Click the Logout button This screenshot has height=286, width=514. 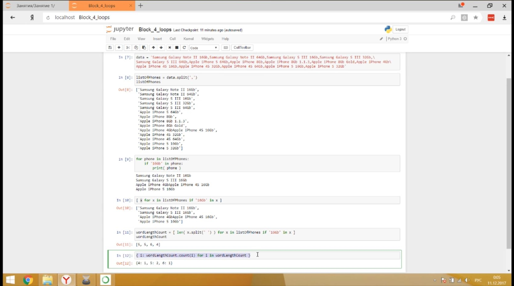[400, 29]
